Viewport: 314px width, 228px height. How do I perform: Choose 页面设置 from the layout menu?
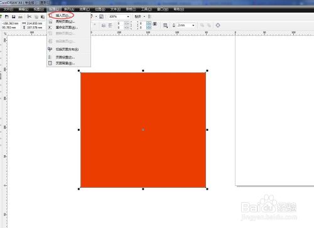(x=69, y=57)
